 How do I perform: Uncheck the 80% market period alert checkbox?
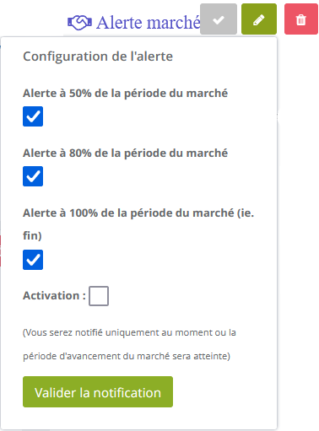33,176
